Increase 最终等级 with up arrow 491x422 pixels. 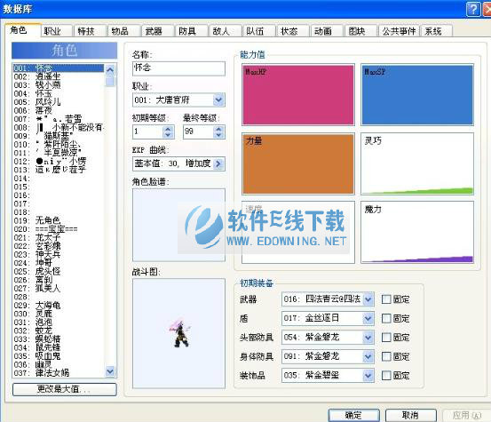pos(219,129)
